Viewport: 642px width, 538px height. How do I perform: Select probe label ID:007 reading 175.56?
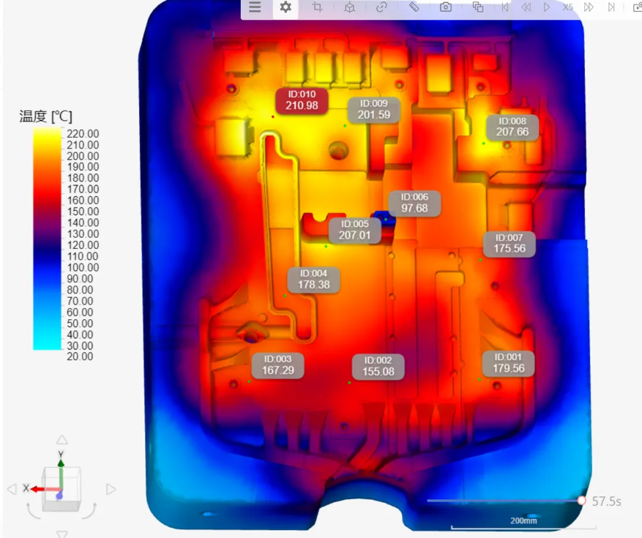coord(509,243)
